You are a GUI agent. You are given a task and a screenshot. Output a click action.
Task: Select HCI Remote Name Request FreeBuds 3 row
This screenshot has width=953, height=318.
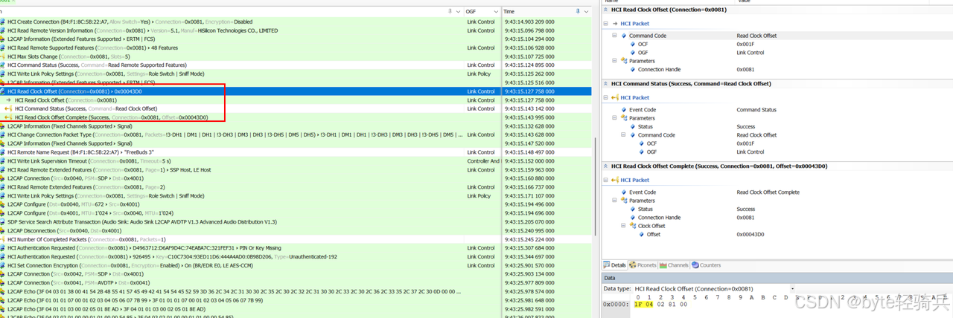pos(296,152)
